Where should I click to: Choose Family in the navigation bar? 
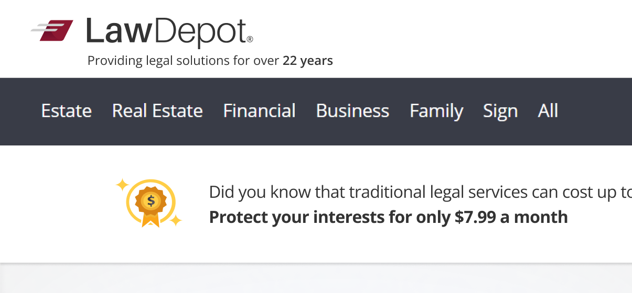click(436, 111)
